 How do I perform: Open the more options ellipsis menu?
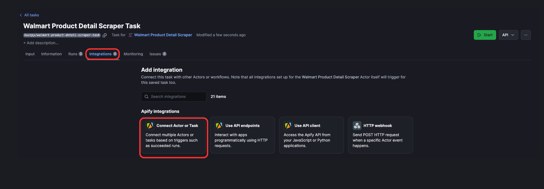pyautogui.click(x=526, y=35)
